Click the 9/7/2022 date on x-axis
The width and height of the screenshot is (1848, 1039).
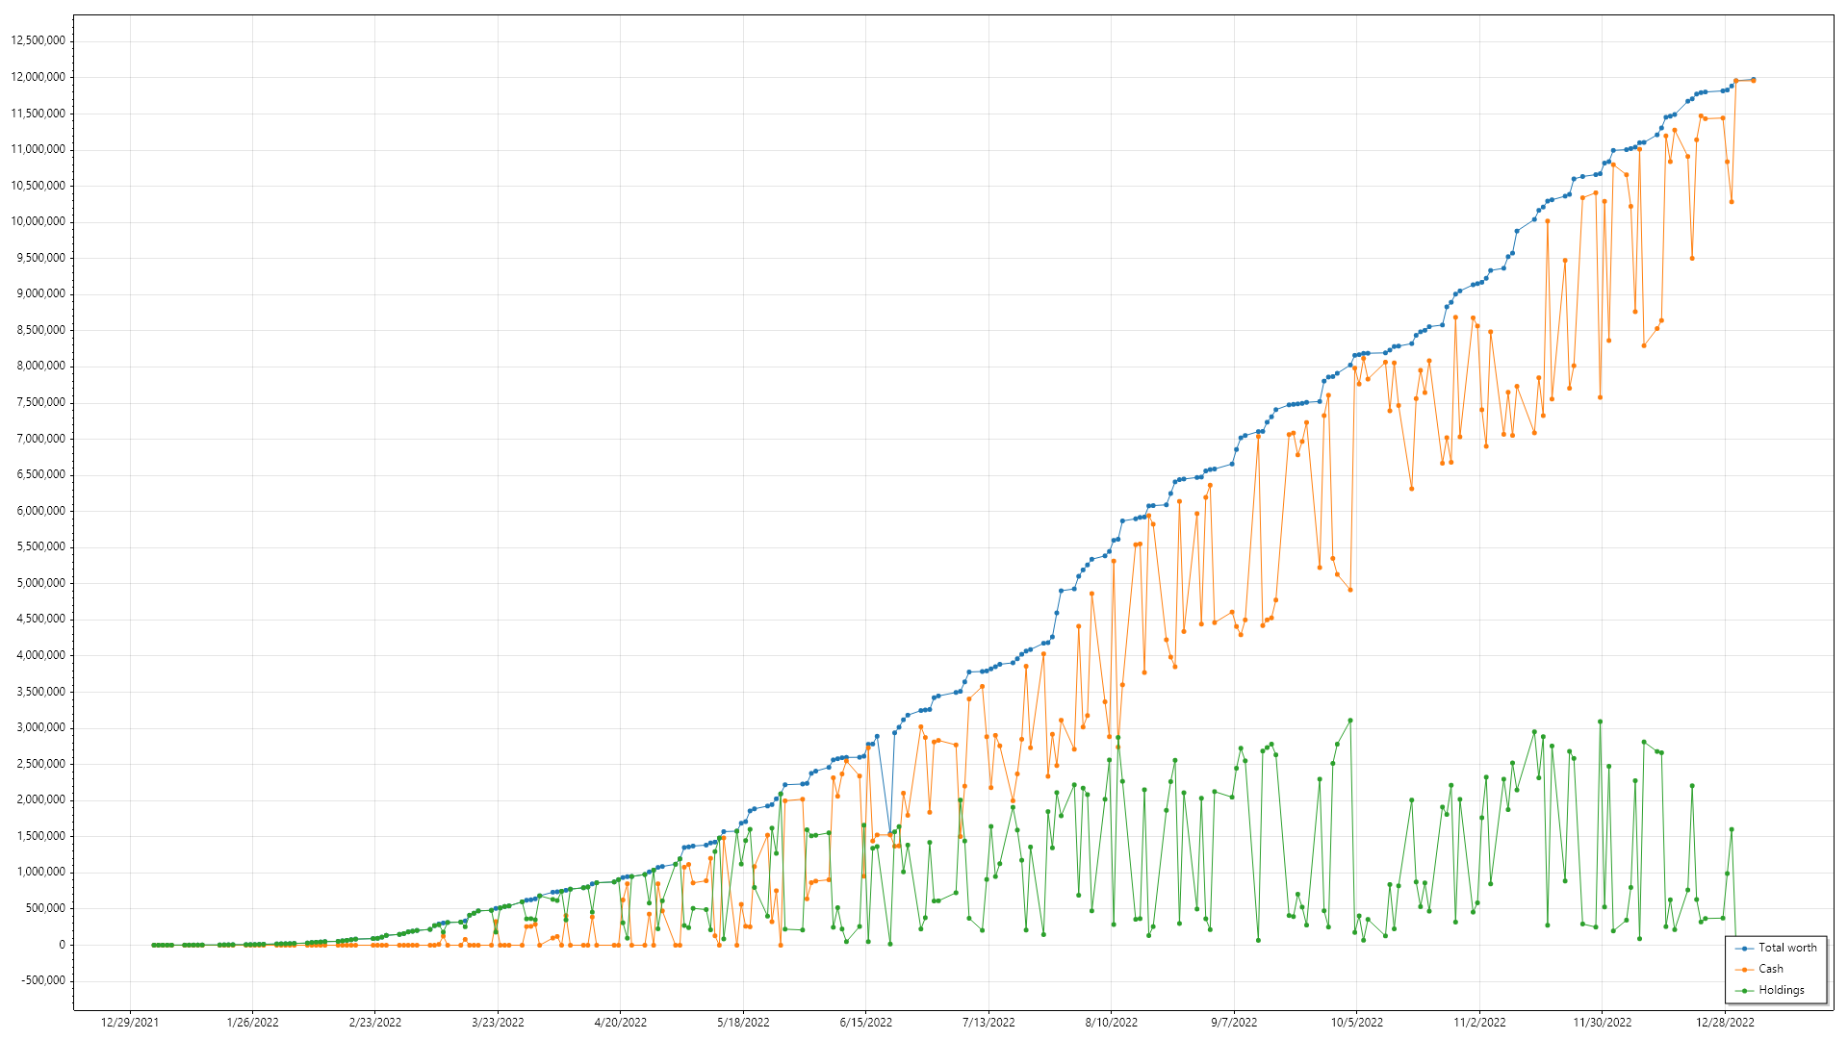(1234, 1023)
